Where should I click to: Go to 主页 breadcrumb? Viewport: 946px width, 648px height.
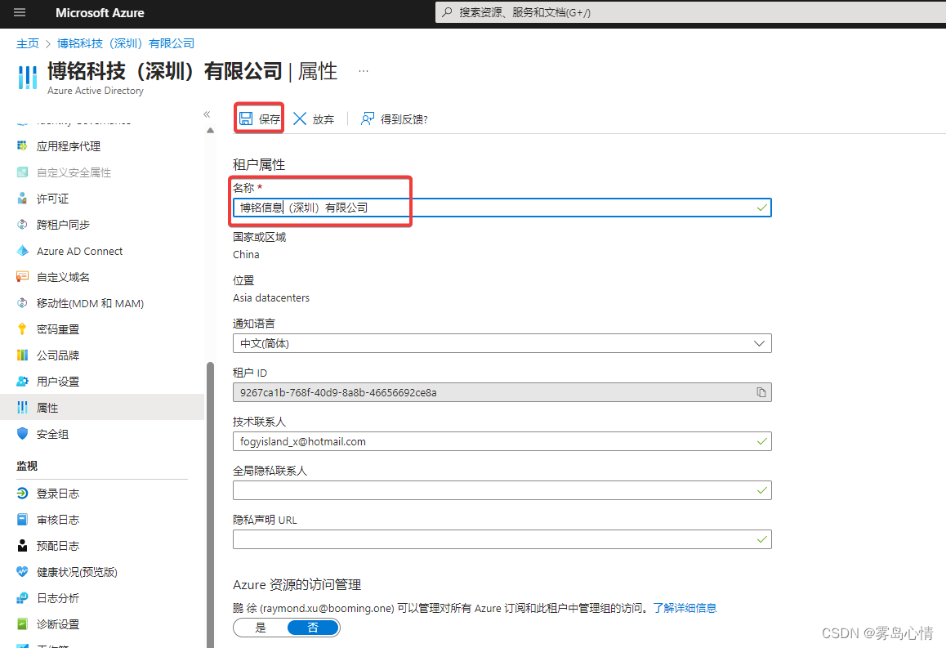(27, 43)
